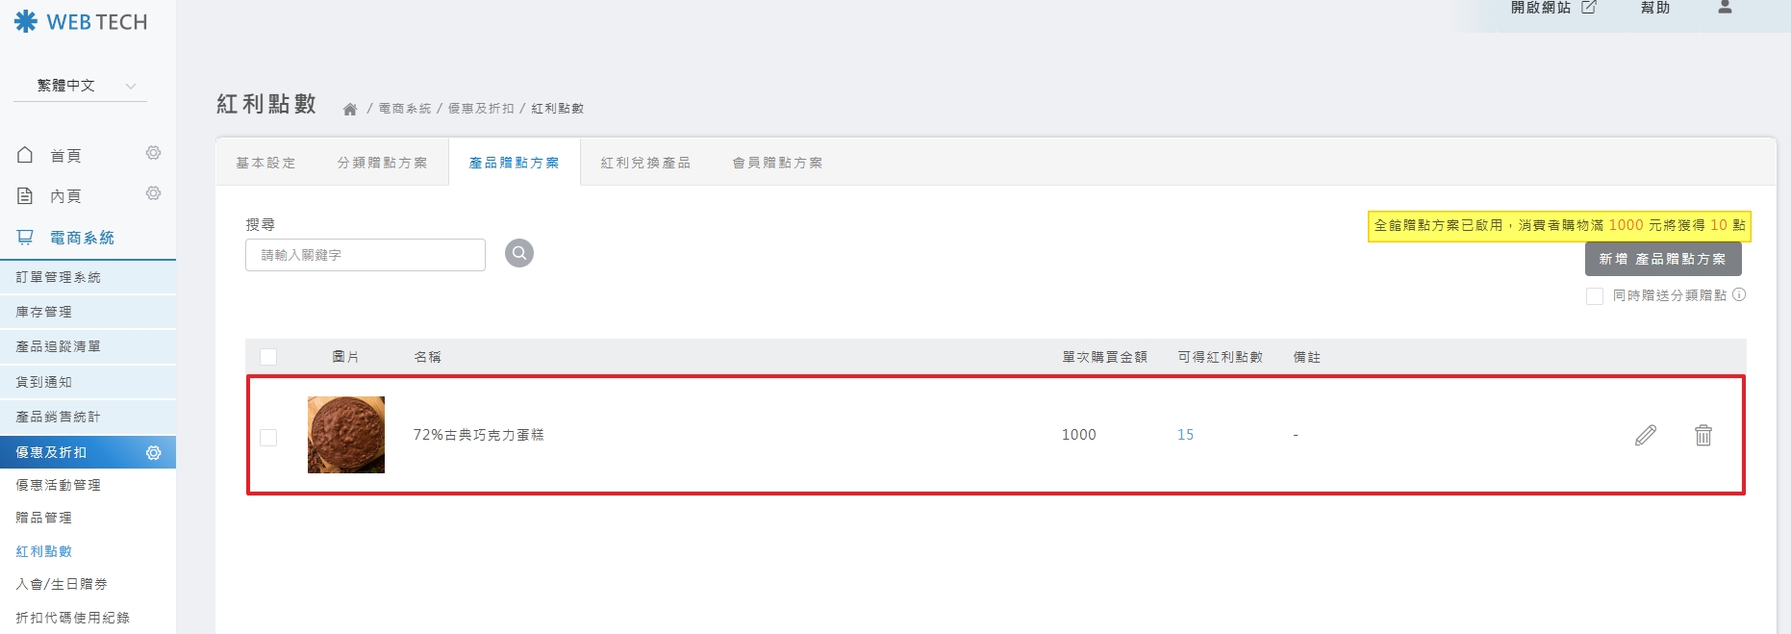
Task: Click the pencil edit icon for chocolate cake
Action: [x=1646, y=435]
